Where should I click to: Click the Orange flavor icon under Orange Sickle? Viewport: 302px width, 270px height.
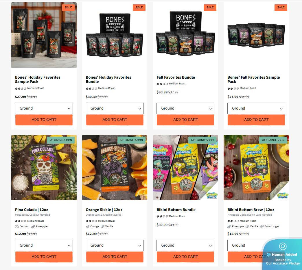pyautogui.click(x=88, y=227)
